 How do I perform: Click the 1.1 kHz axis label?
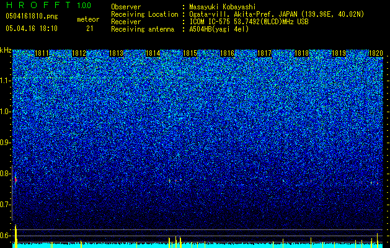coord(6,81)
